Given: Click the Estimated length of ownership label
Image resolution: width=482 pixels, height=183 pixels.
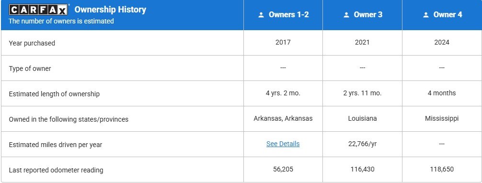Looking at the screenshot, I should pyautogui.click(x=54, y=94).
